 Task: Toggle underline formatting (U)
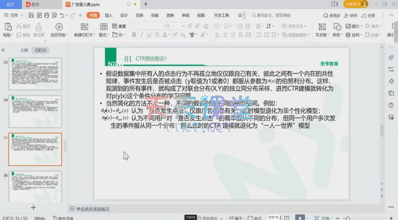[x=149, y=35]
